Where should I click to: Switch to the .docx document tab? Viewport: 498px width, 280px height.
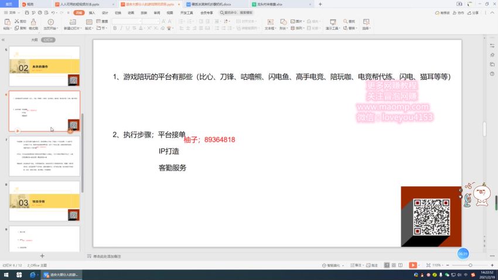(211, 5)
